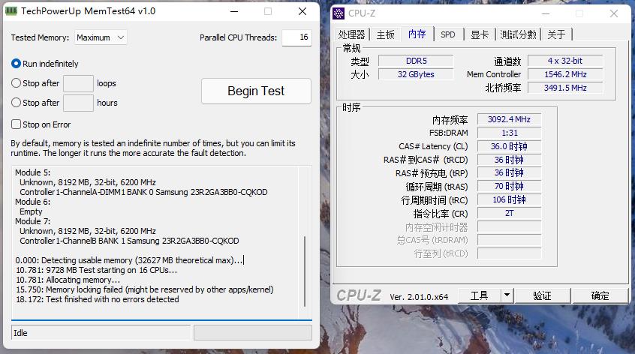Click the 3491.5 MHz 北桥频率 value
This screenshot has width=635, height=354.
[x=565, y=88]
